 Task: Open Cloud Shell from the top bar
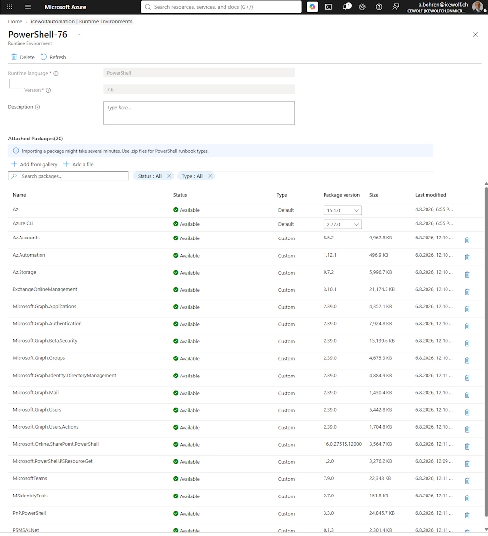328,7
